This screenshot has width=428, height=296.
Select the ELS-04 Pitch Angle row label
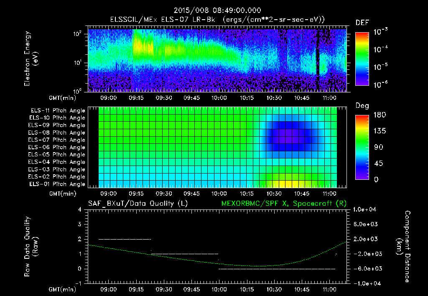[x=57, y=162]
